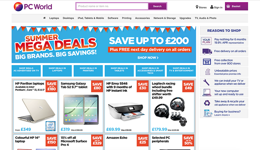This screenshot has height=150, width=260.
Task: Open the TV, Audio & Photo menu
Action: (205, 18)
